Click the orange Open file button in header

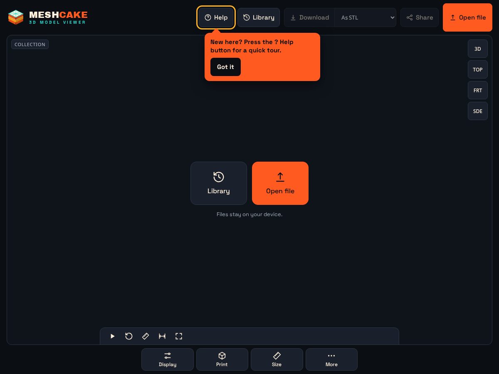click(x=467, y=17)
